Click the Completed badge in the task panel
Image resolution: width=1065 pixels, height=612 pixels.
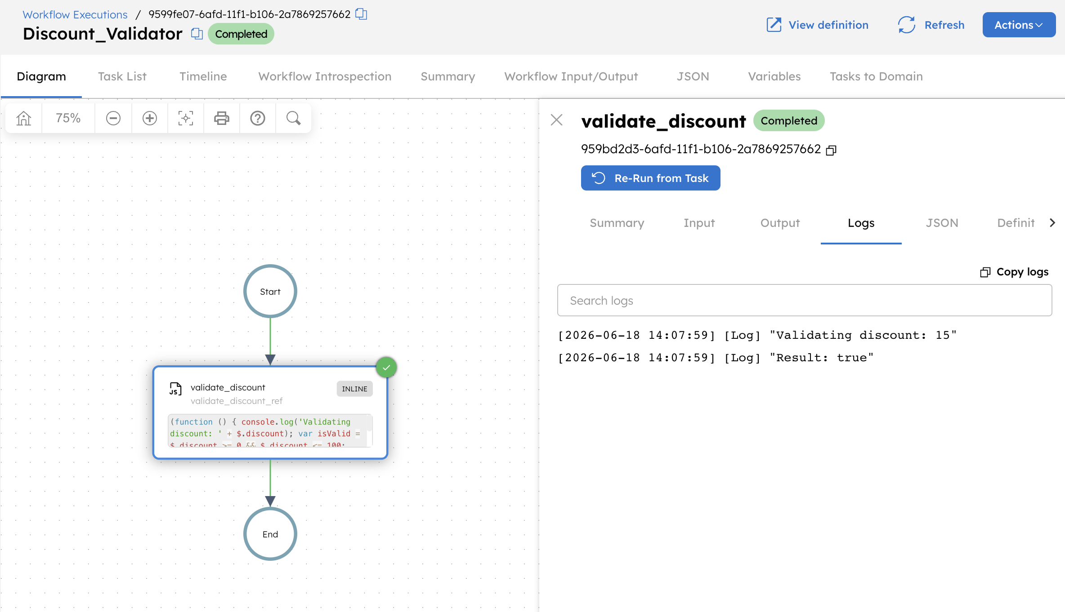pyautogui.click(x=789, y=120)
